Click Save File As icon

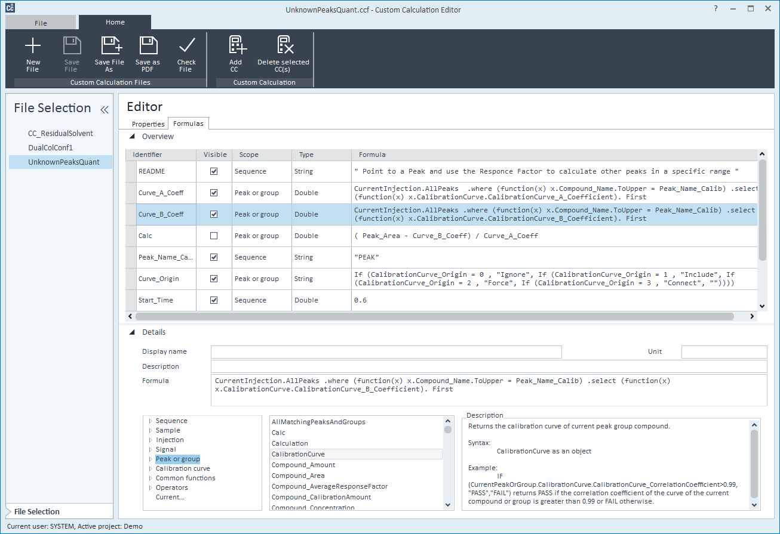(x=109, y=46)
